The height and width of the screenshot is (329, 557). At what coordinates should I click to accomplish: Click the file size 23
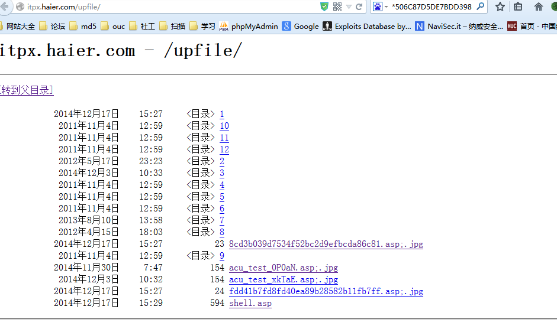coord(220,245)
